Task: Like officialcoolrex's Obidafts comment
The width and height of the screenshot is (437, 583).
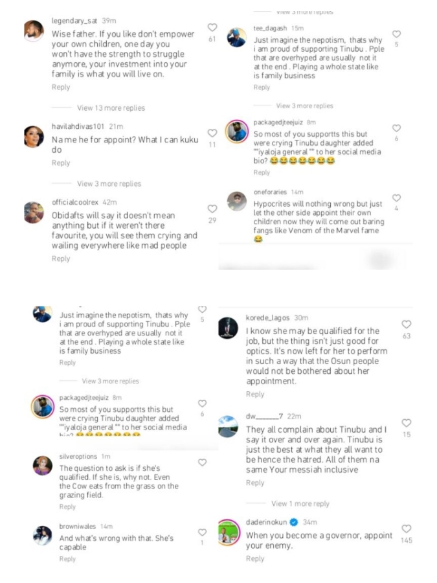Action: coord(212,209)
